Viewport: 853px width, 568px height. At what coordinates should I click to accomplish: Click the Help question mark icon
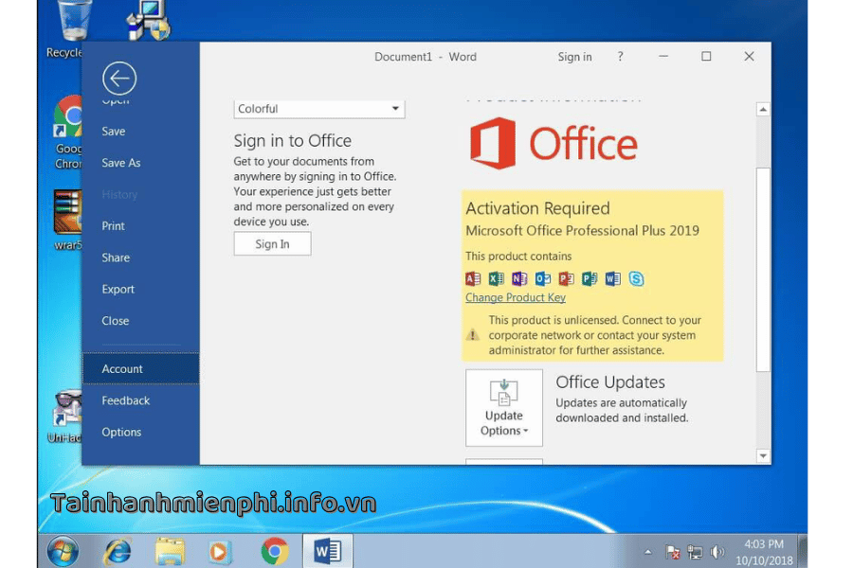tap(621, 57)
